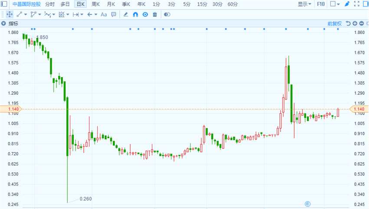The image size is (369, 209).
Task: Switch to 分时 intraday tab
Action: pyautogui.click(x=50, y=4)
